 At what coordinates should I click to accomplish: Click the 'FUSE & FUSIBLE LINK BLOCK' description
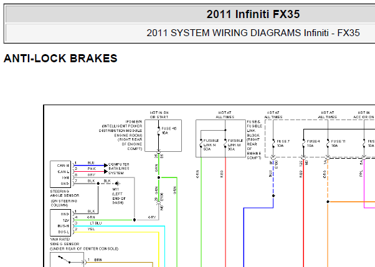(x=254, y=139)
